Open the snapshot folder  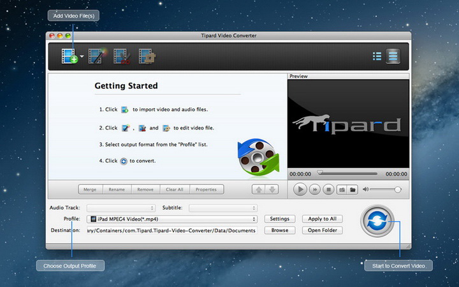pyautogui.click(x=353, y=190)
